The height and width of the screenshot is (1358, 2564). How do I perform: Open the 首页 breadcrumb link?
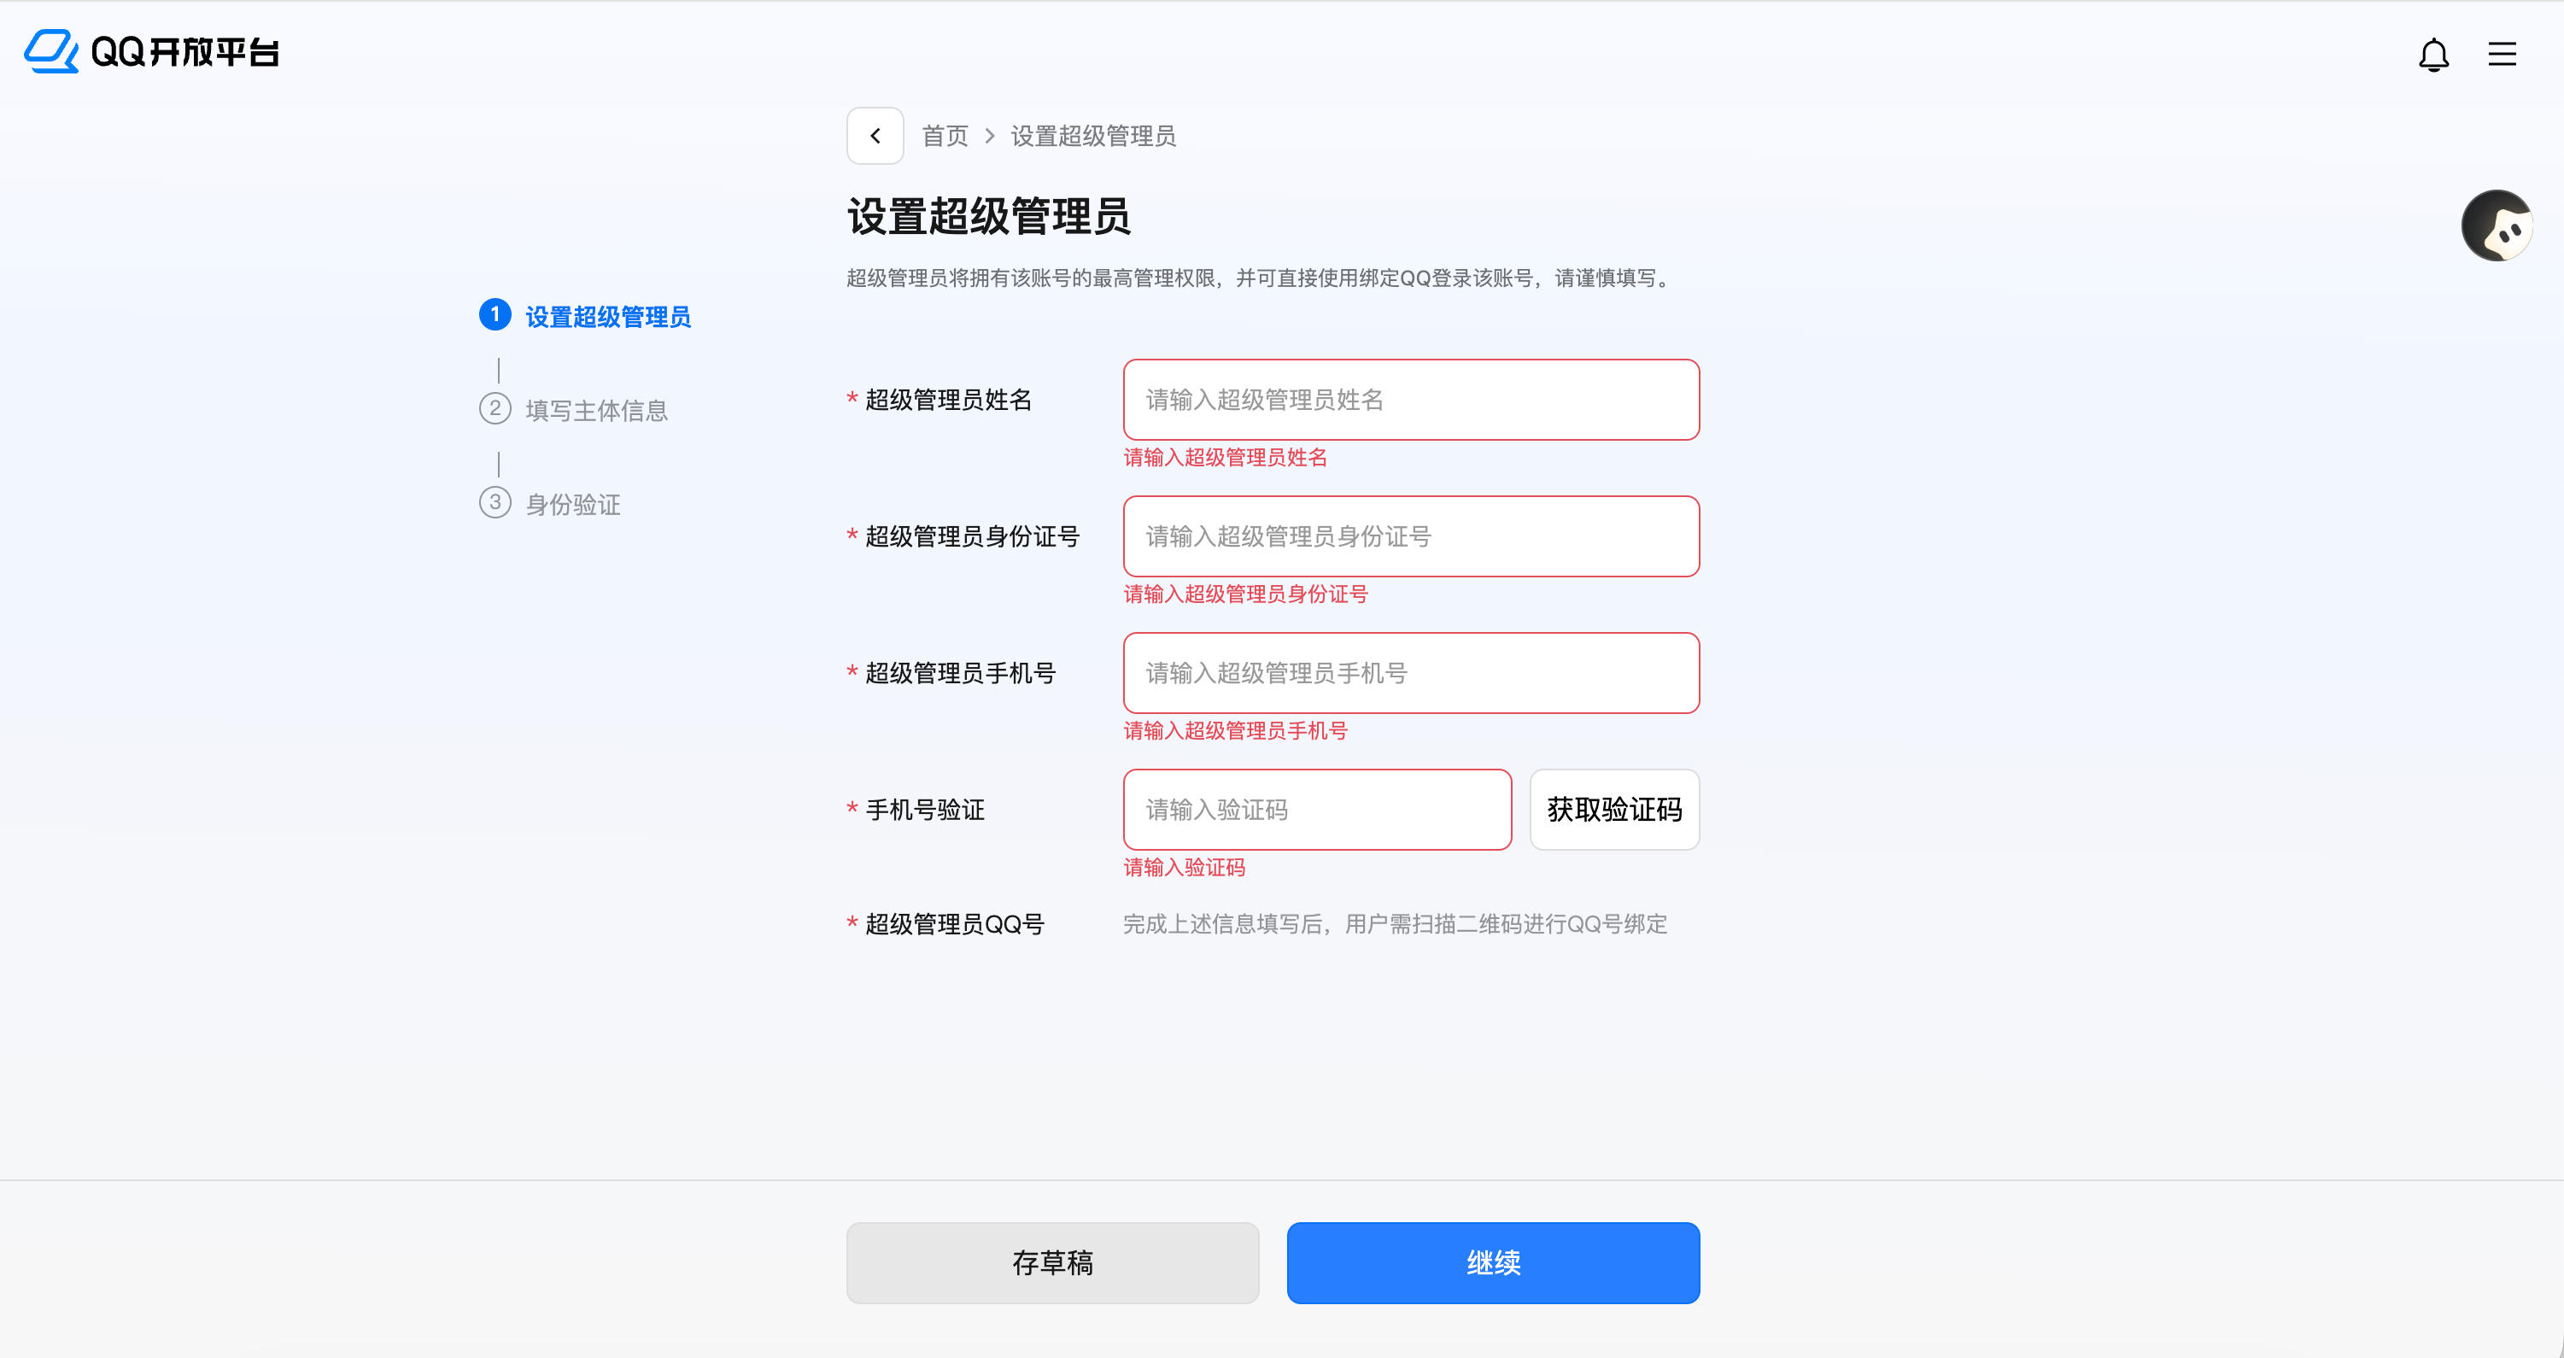pyautogui.click(x=944, y=136)
